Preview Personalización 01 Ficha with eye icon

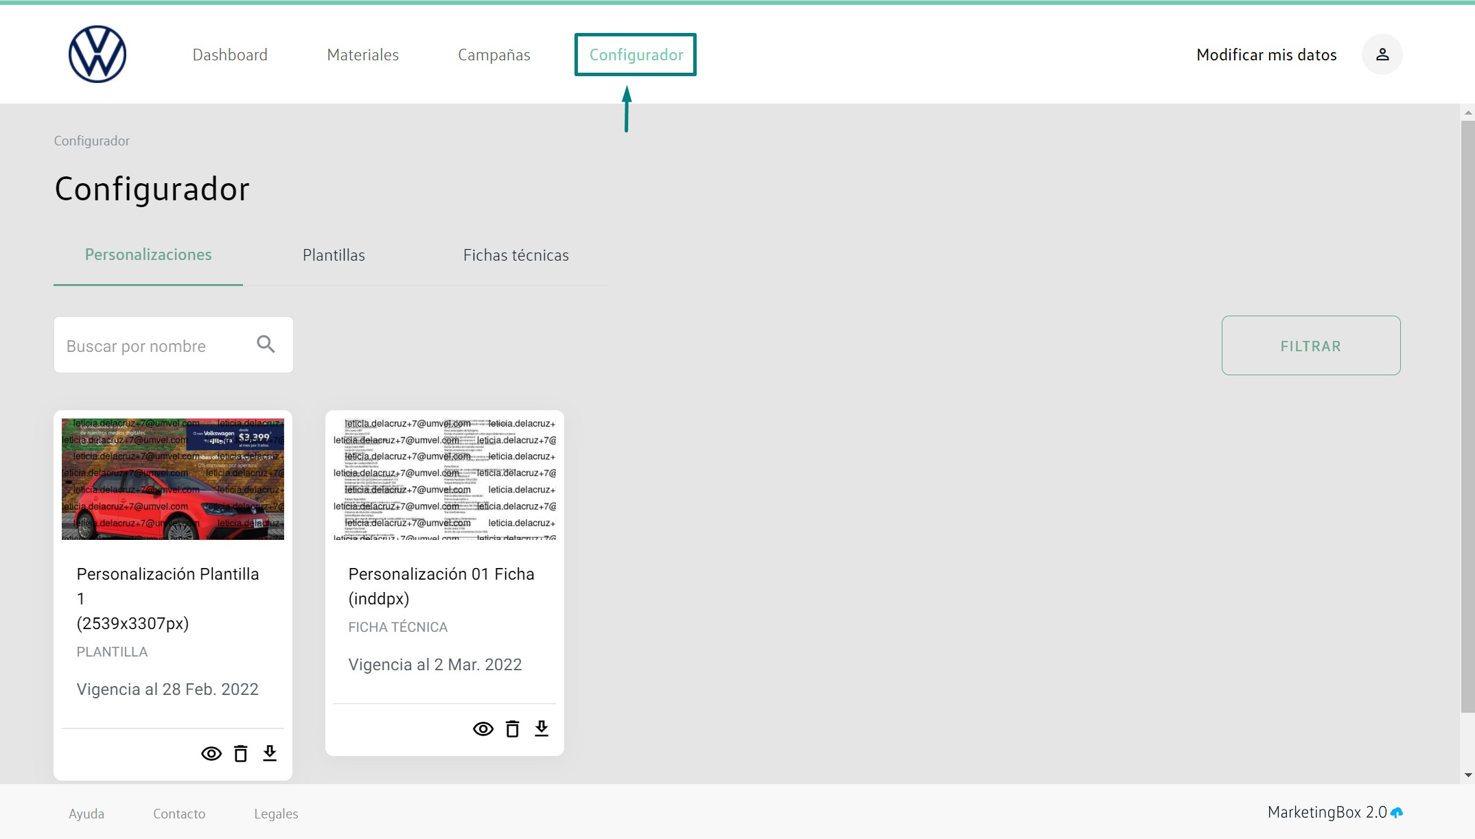tap(483, 729)
